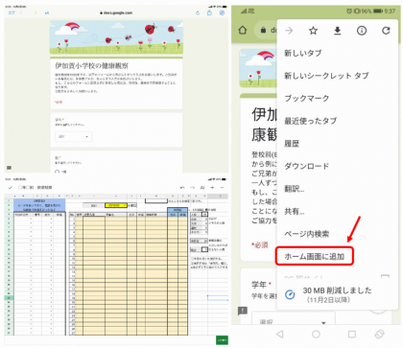This screenshot has width=403, height=348.
Task: Tap the green checkmark in spreadsheet app
Action: [11, 188]
